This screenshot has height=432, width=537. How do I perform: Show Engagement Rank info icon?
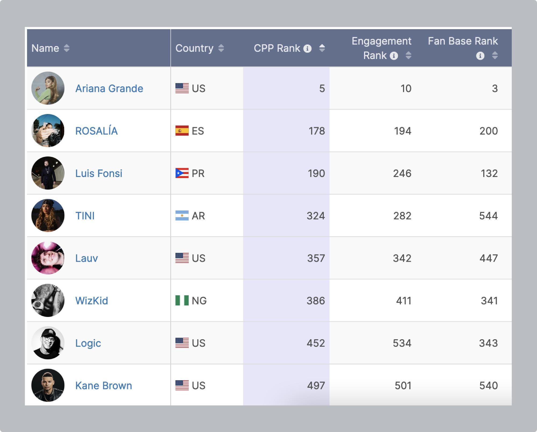[x=394, y=56]
